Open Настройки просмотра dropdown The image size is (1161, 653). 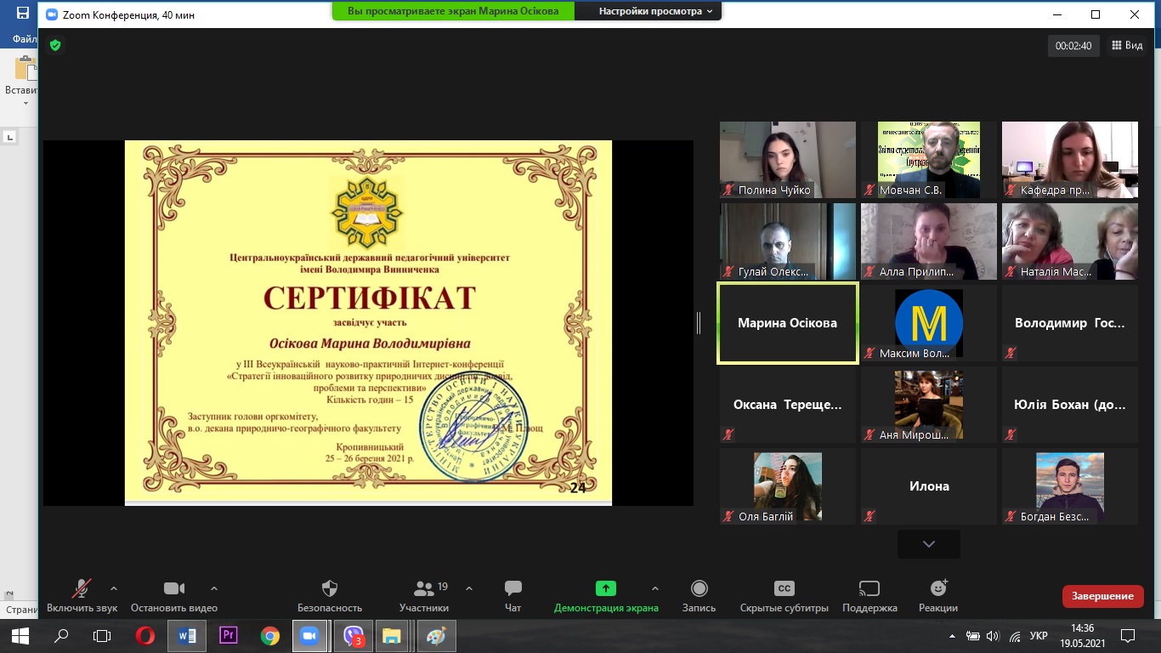click(x=648, y=11)
